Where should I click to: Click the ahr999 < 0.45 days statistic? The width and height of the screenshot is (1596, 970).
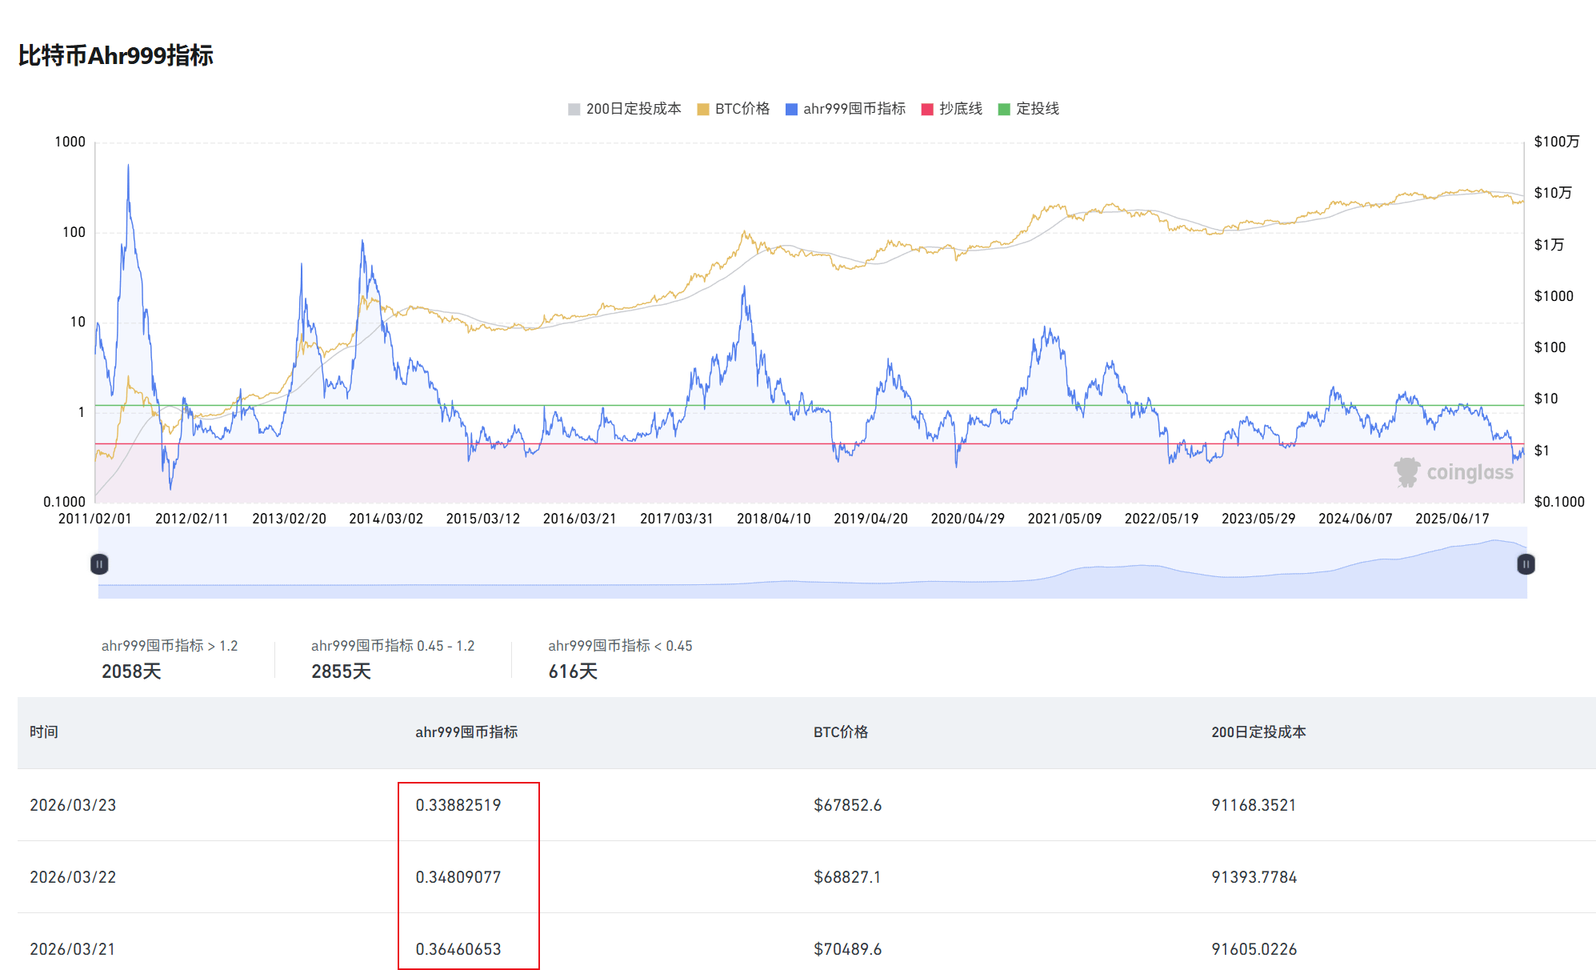click(x=573, y=671)
